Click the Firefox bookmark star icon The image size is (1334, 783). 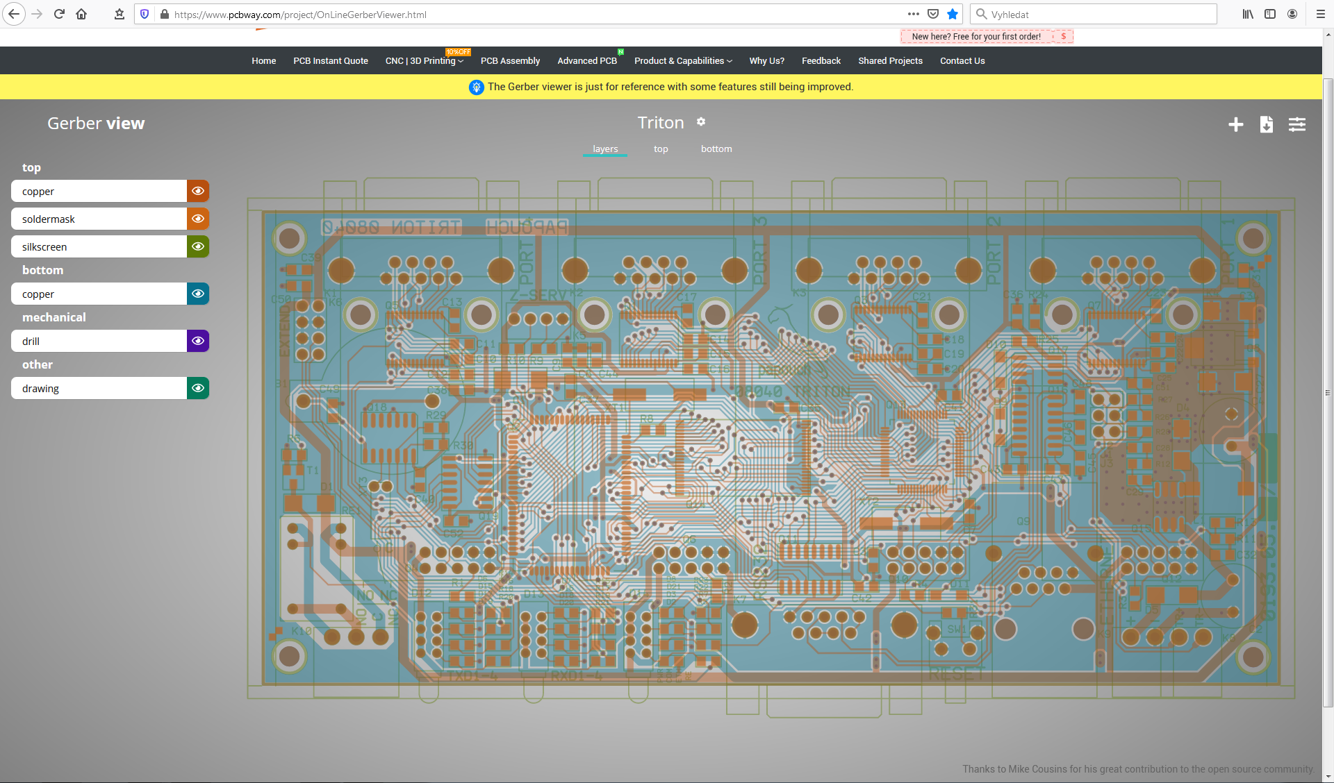[x=953, y=15]
